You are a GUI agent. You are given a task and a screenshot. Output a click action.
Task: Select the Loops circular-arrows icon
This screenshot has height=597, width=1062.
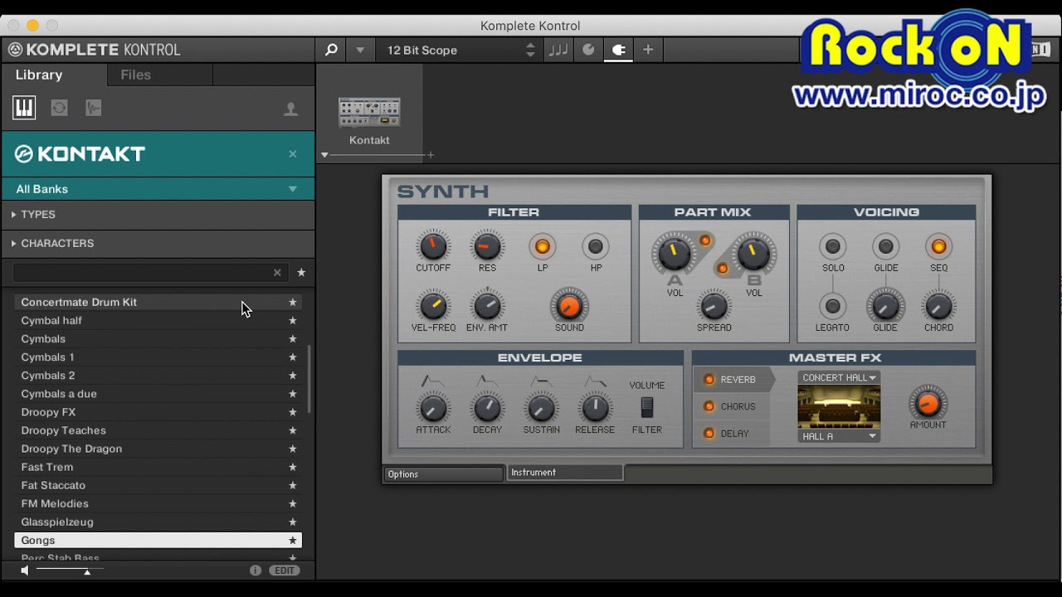(59, 108)
